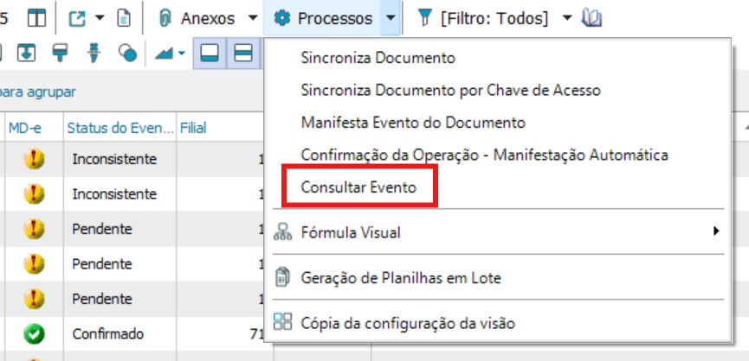
Task: Click the download-to-tray icon in second toolbar
Action: coord(26,54)
